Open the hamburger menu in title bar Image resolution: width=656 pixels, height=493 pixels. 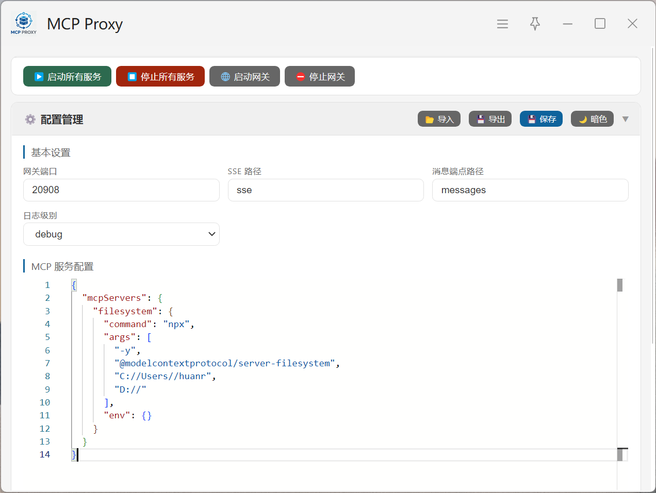502,24
